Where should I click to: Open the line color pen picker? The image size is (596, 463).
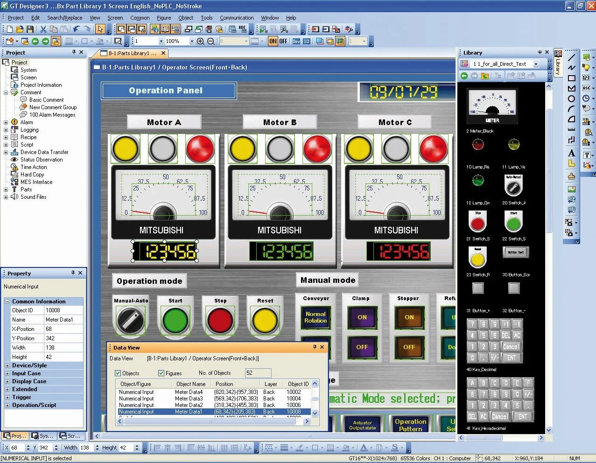pyautogui.click(x=299, y=448)
